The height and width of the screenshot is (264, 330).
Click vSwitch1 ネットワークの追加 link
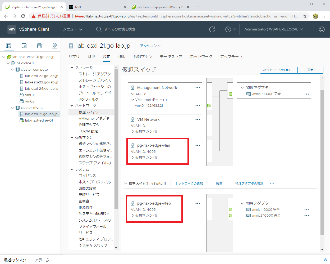pos(189,184)
